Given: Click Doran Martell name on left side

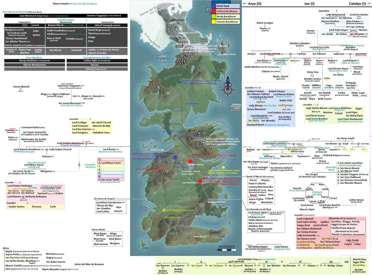Looking at the screenshot, I should (x=21, y=87).
